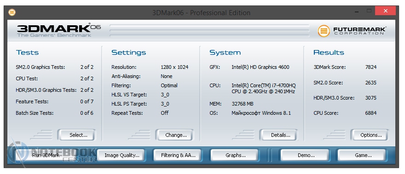Screen dimensions: 405x174
Task: Click the SM2.0 Graphics Tests label
Action: [x=40, y=67]
